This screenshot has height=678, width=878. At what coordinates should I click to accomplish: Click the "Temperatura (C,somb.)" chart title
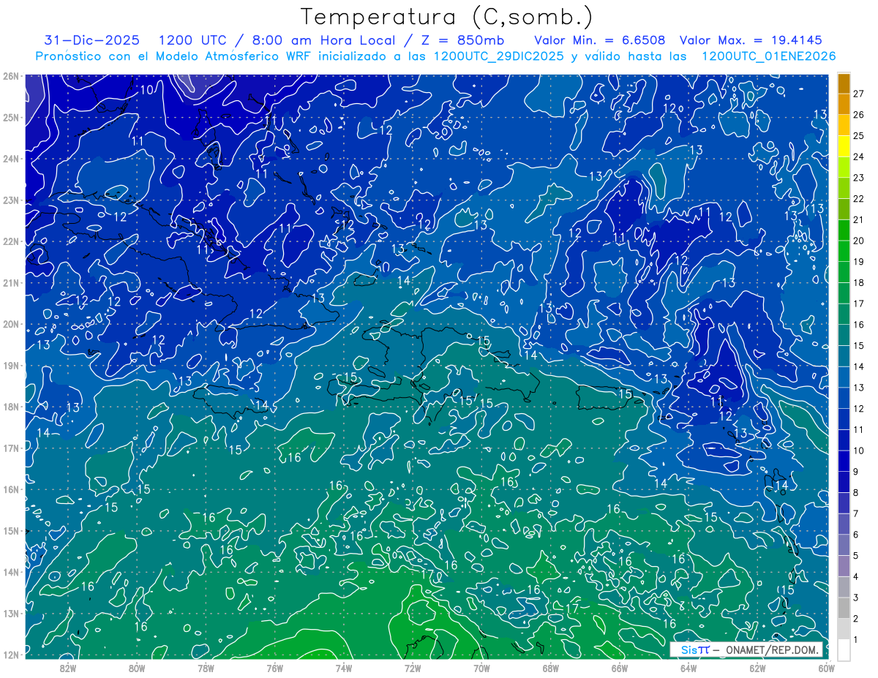click(x=447, y=18)
